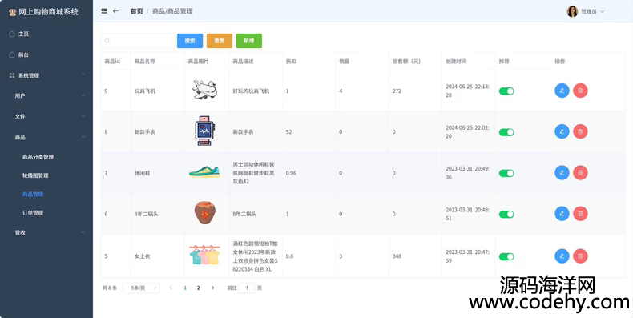This screenshot has width=633, height=318.
Task: Open 订单管理 in sidebar menu
Action: (33, 213)
